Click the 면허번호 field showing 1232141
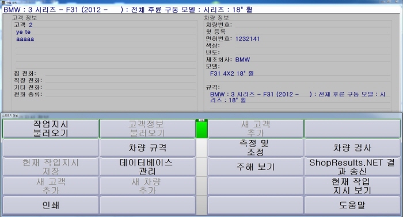This screenshot has height=217, width=403. tap(312, 38)
